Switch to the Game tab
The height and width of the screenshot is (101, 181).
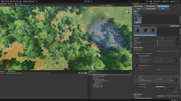tap(10, 4)
